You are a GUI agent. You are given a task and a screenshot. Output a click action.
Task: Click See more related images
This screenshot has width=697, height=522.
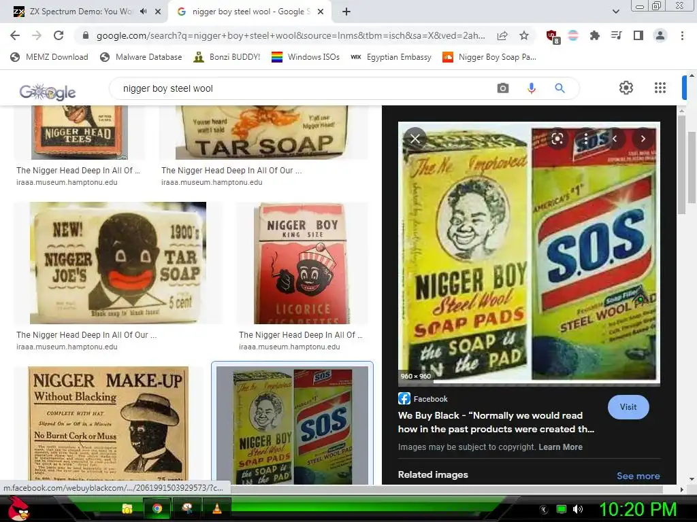638,476
